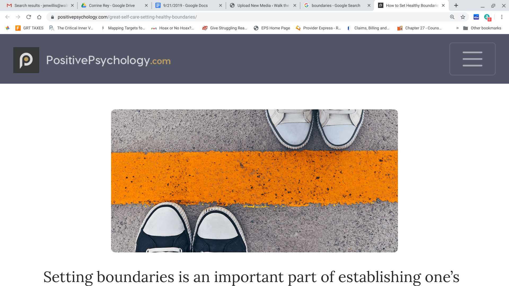Switch to the 9/21/2019 Google Docs tab
The height and width of the screenshot is (286, 509).
[x=185, y=5]
